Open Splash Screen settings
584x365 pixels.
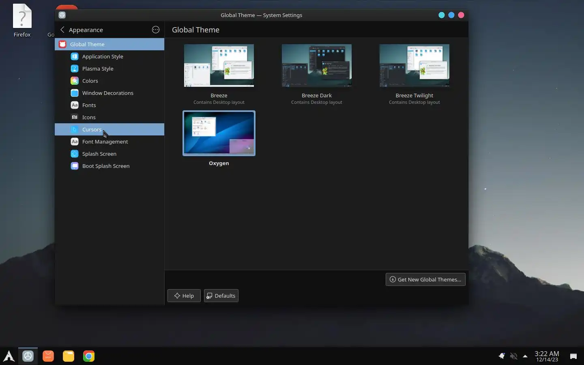click(x=109, y=154)
